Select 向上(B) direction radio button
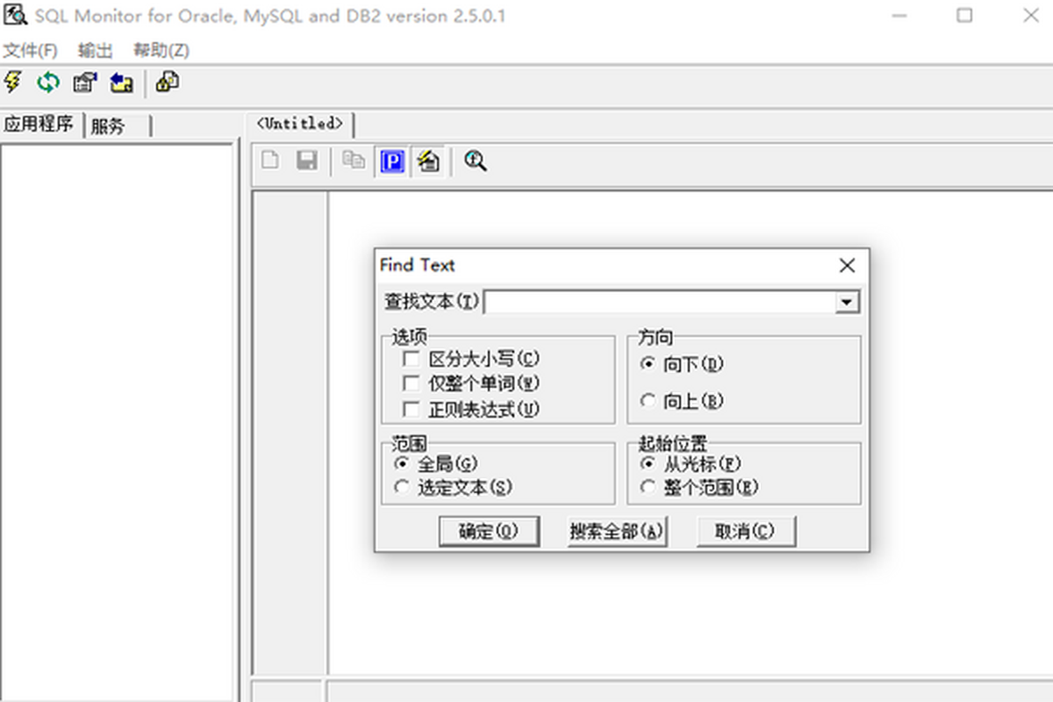Screen dimensions: 1053x702 (648, 401)
